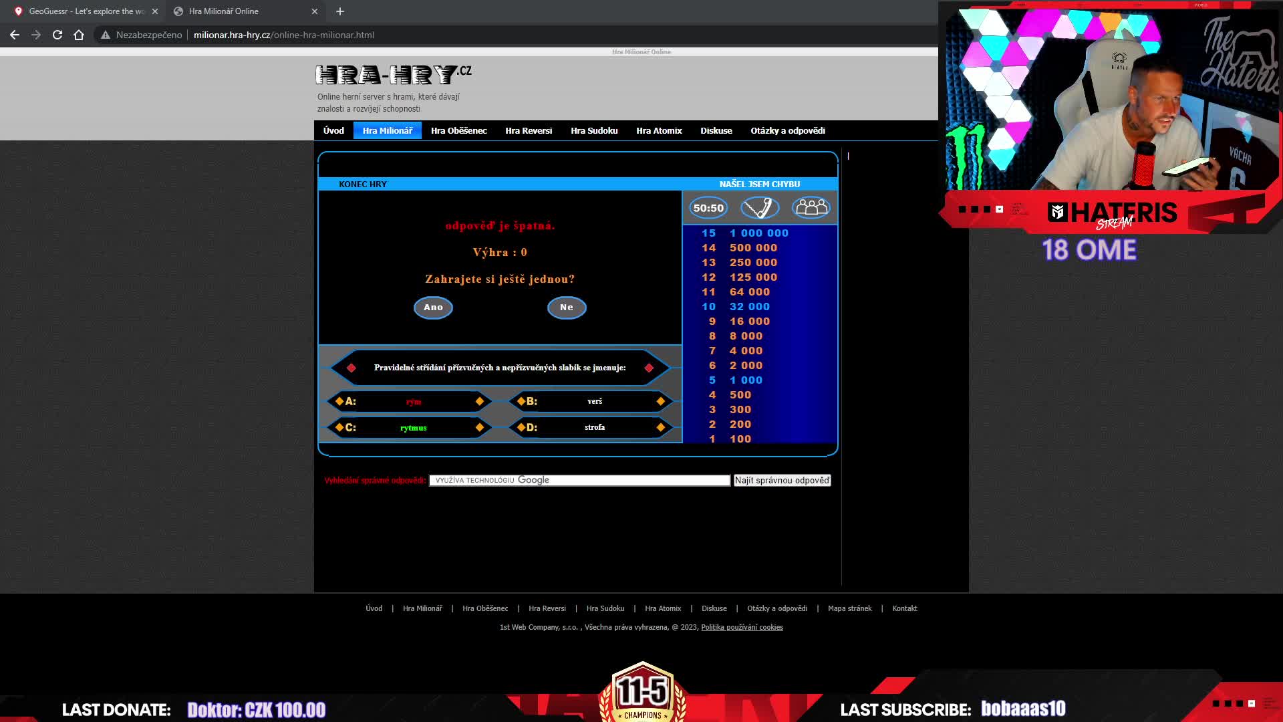1283x722 pixels.
Task: Select answer A: rým
Action: 410,401
